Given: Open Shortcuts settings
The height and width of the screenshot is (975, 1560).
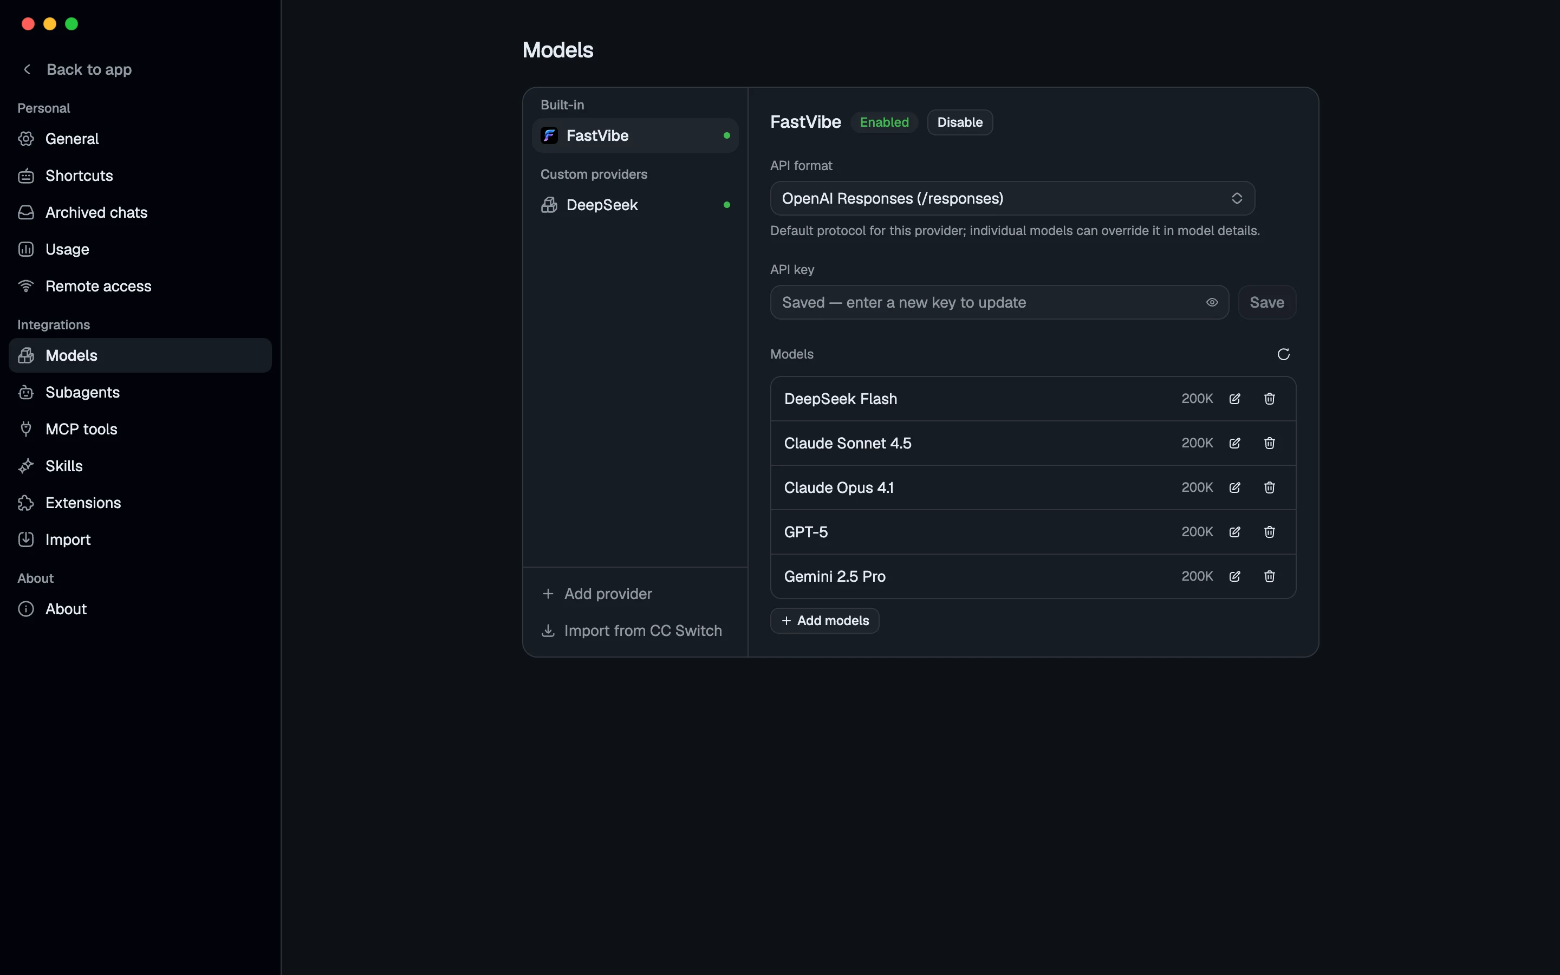Looking at the screenshot, I should (x=140, y=175).
